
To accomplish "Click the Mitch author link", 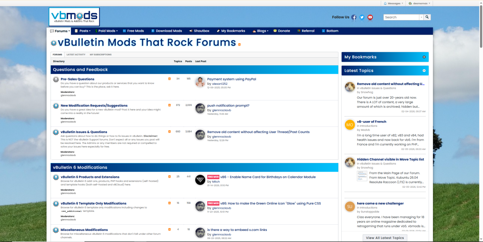I will [x=216, y=182].
